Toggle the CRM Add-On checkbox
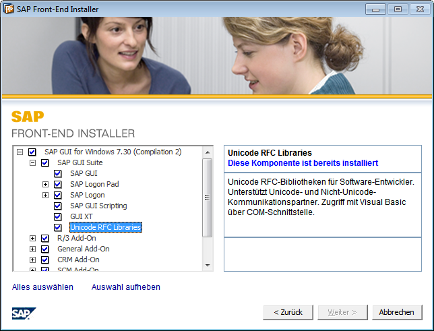 pos(45,260)
